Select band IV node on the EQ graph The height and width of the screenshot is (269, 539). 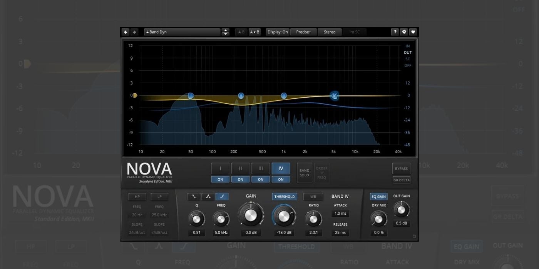click(x=334, y=95)
